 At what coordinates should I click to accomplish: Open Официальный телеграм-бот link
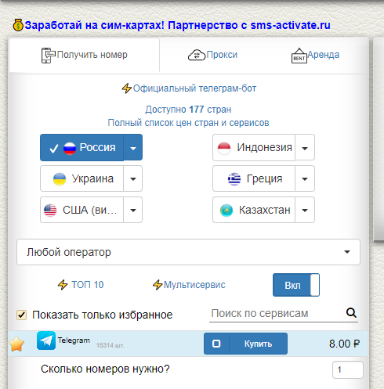(x=194, y=88)
